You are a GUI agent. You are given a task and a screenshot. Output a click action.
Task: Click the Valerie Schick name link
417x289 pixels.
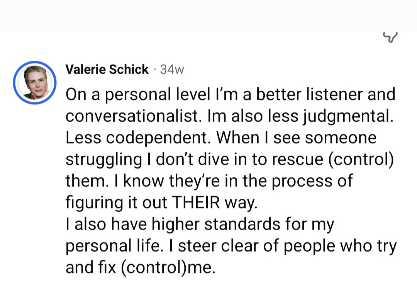pyautogui.click(x=107, y=70)
